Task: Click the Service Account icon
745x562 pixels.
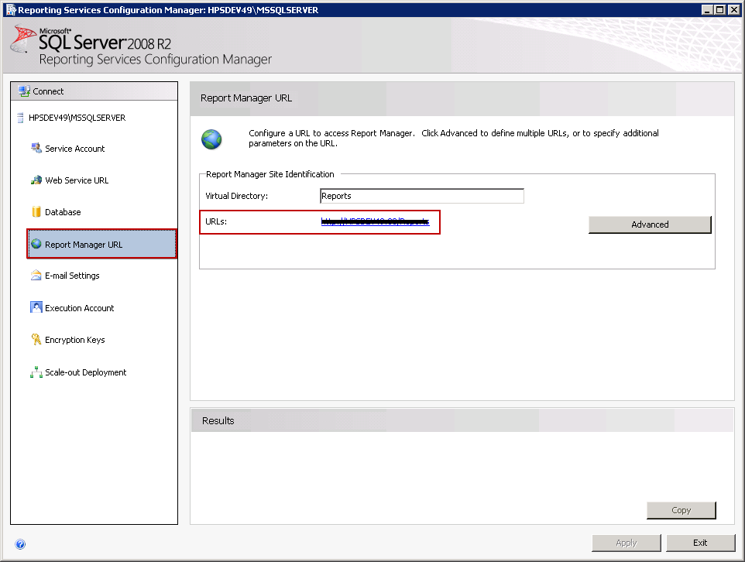Action: [x=36, y=148]
